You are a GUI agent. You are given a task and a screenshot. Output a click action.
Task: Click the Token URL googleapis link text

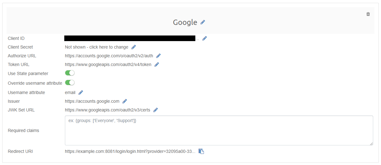pyautogui.click(x=108, y=64)
